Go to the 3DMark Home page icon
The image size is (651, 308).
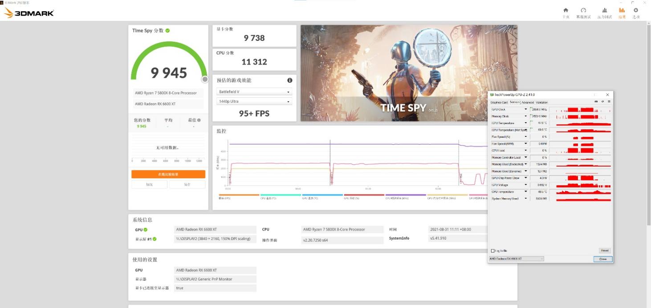(566, 11)
